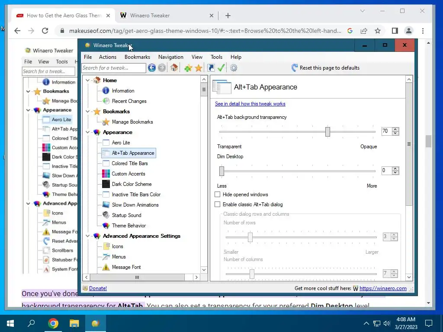Open the Help menu
The height and width of the screenshot is (332, 443).
236,57
